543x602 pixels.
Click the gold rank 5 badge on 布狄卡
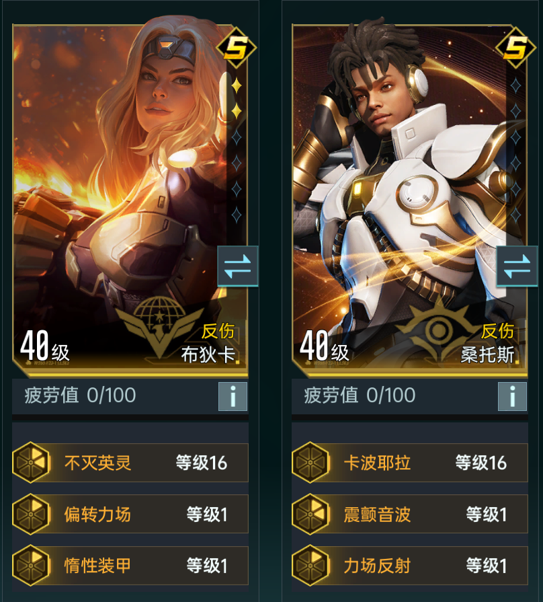237,48
